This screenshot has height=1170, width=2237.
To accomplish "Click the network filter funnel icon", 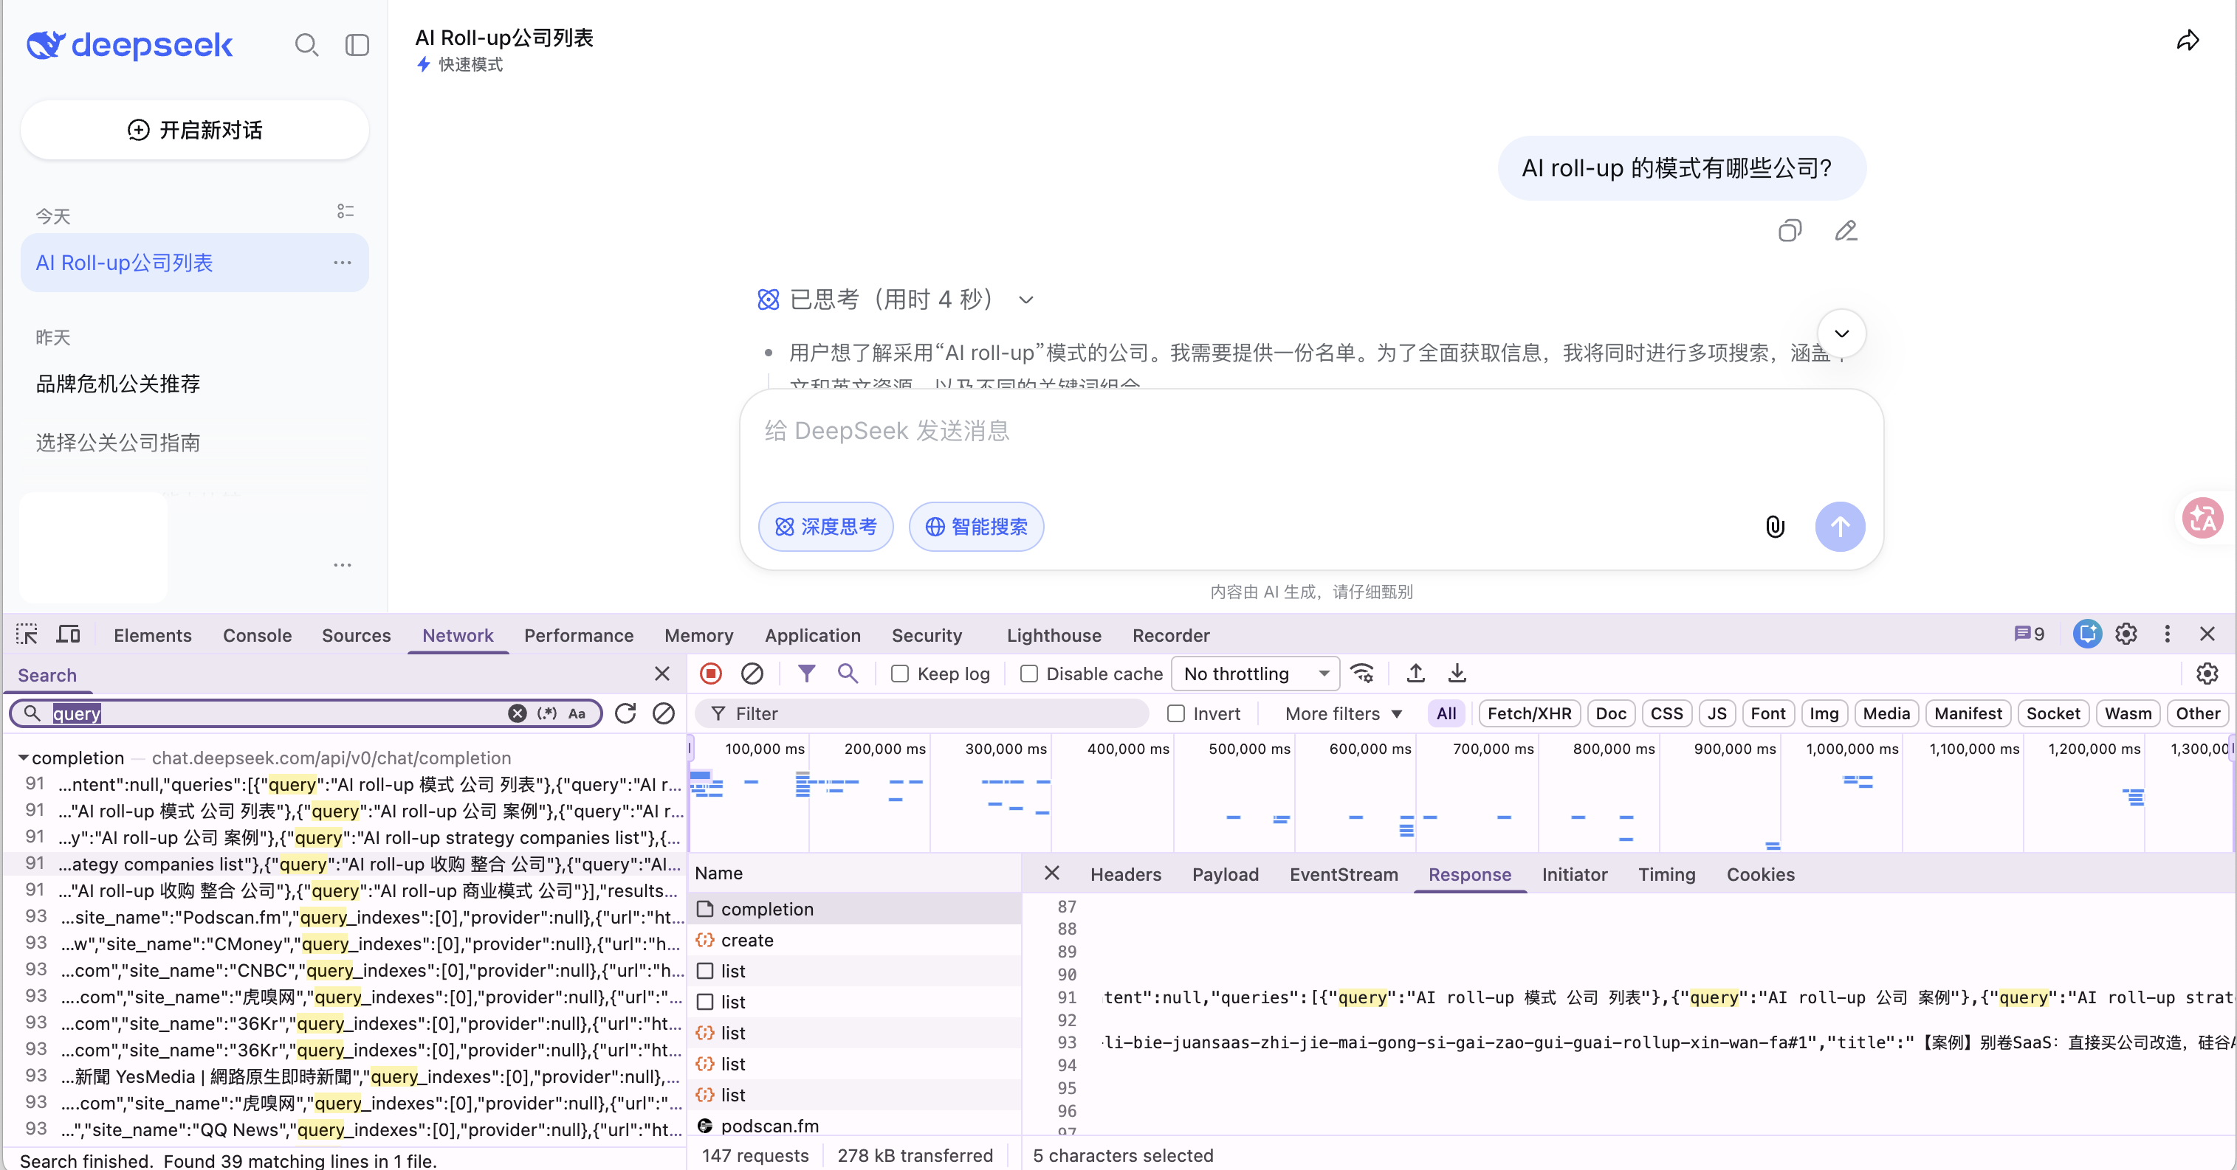I will pyautogui.click(x=806, y=674).
